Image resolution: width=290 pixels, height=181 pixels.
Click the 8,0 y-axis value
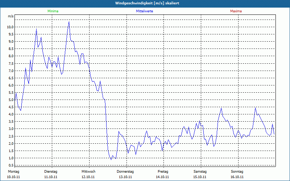tap(11, 56)
